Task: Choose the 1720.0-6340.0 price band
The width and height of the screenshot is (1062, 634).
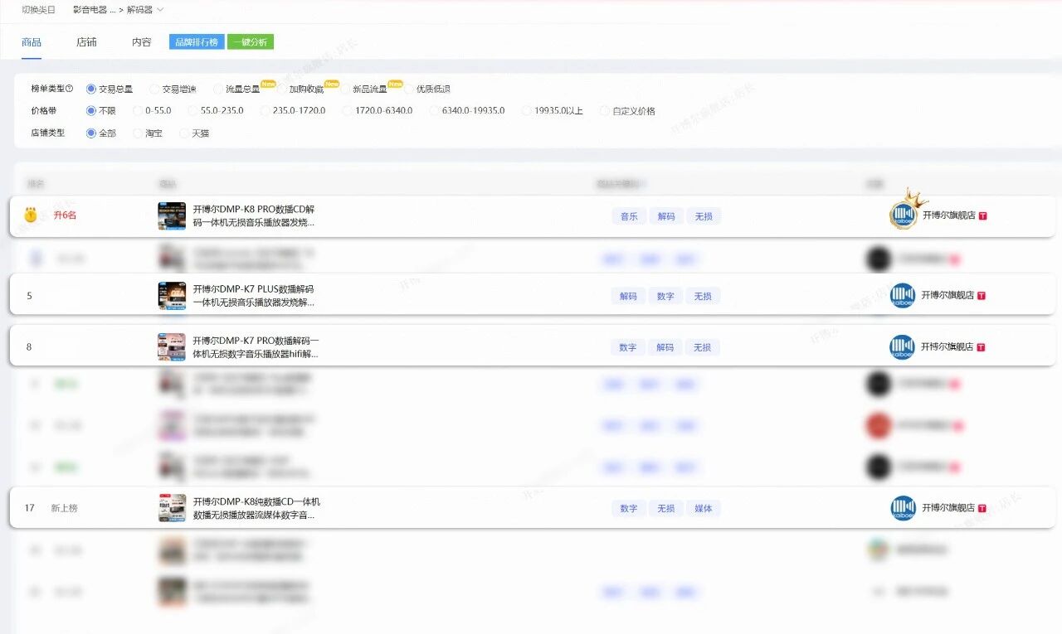Action: pyautogui.click(x=378, y=110)
